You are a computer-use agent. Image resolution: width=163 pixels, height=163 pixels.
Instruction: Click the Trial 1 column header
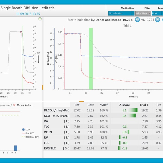coord(144,105)
